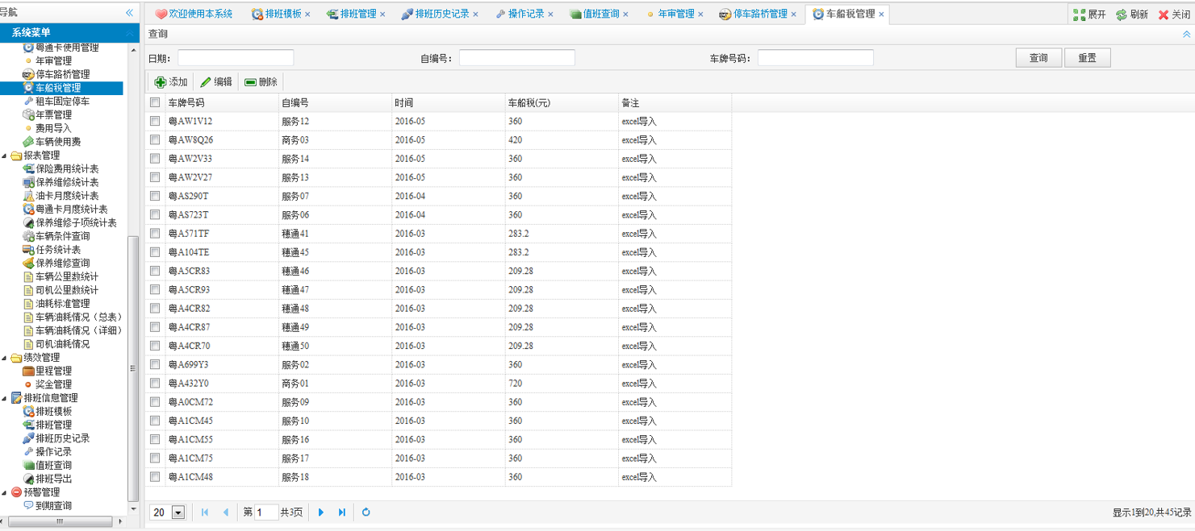Check the row for 粤AW1V12
The image size is (1195, 531).
155,121
